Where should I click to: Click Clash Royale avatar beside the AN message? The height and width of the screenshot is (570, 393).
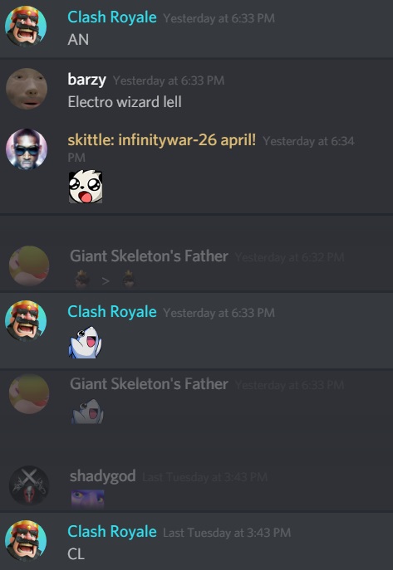[26, 27]
